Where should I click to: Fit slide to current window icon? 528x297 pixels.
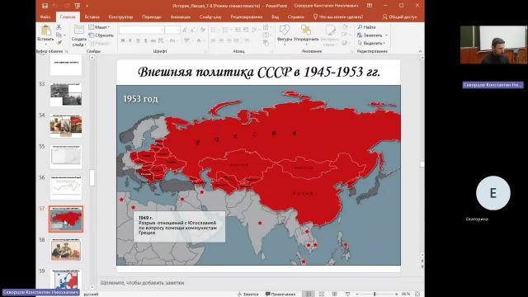(417, 294)
